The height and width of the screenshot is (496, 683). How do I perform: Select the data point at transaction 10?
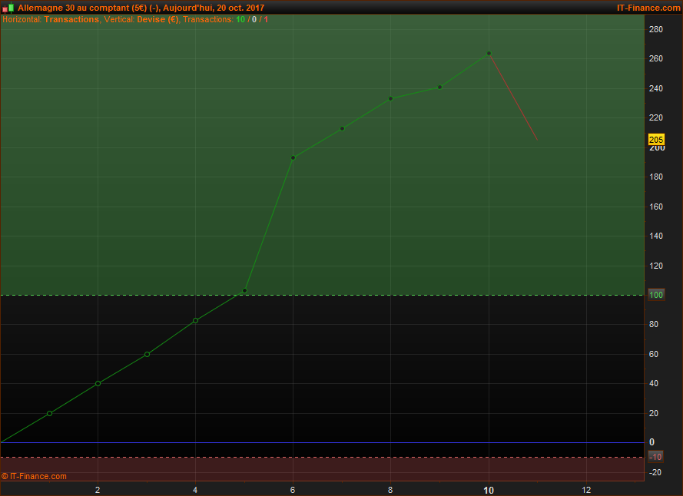489,54
